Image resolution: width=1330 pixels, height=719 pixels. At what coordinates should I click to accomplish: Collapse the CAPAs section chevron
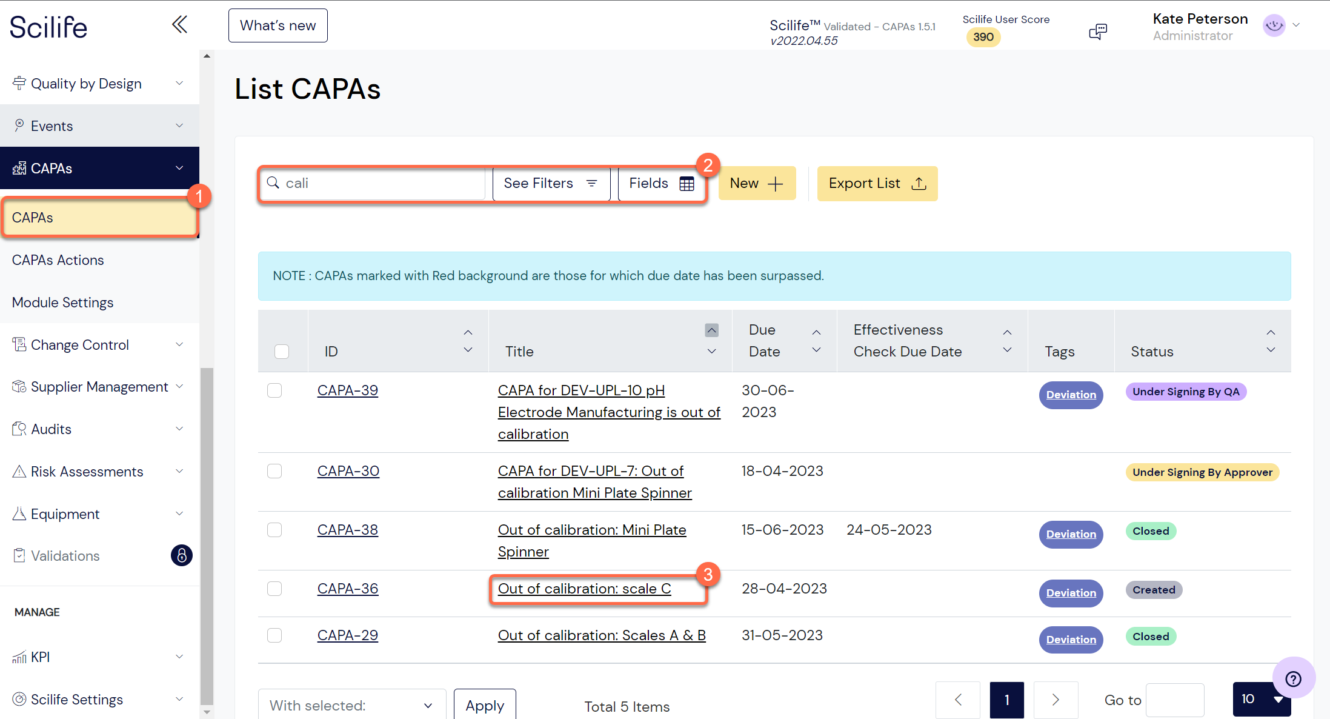179,168
